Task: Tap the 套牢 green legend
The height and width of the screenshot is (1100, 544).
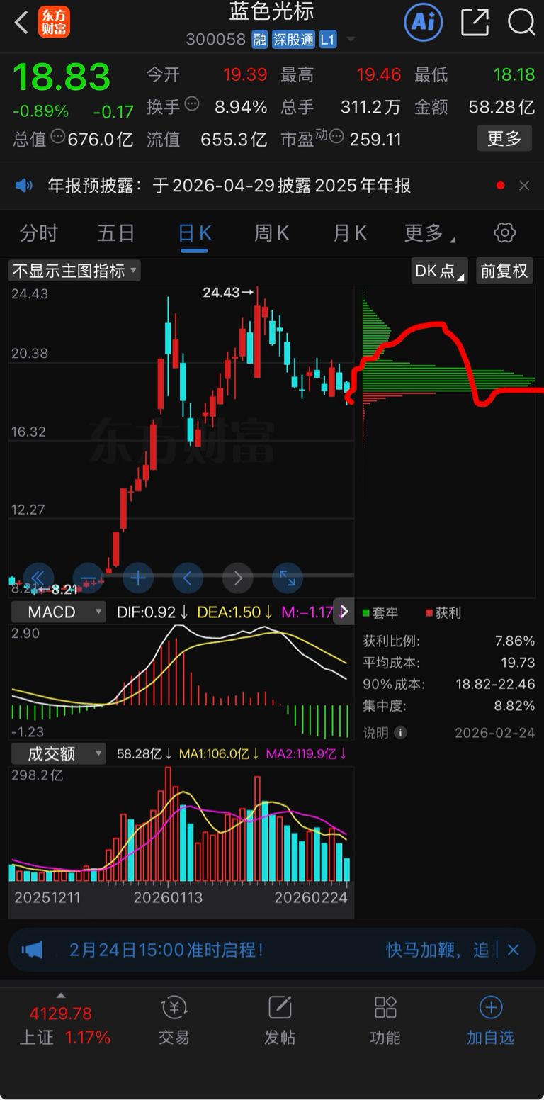Action: click(381, 612)
